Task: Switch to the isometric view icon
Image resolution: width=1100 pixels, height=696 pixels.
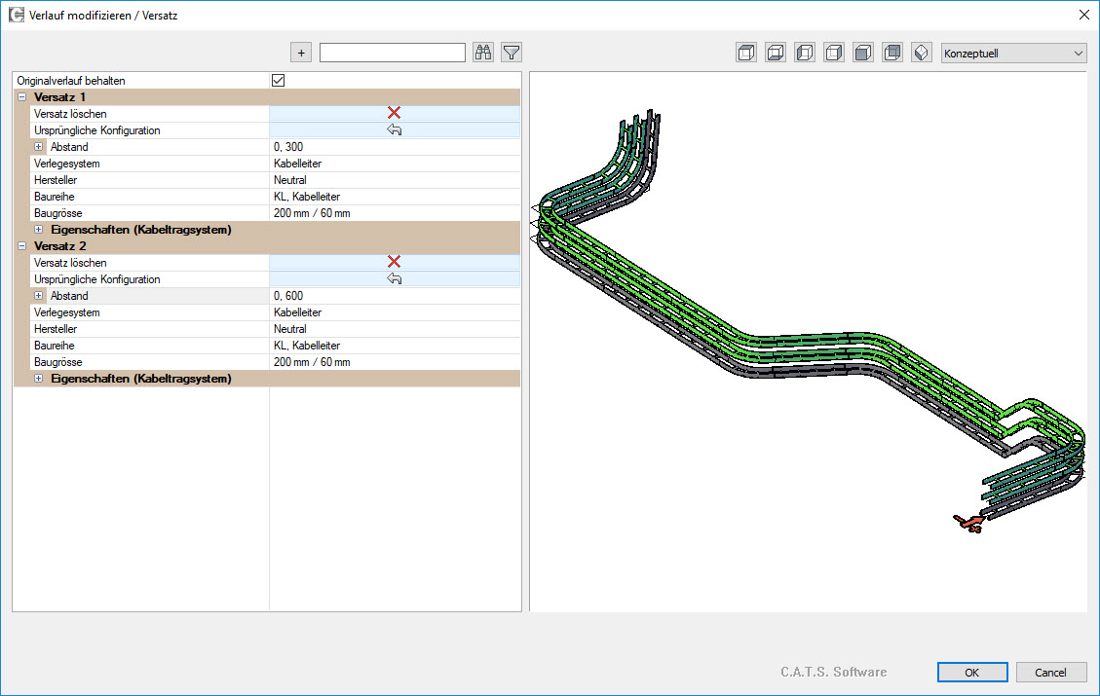Action: (922, 53)
